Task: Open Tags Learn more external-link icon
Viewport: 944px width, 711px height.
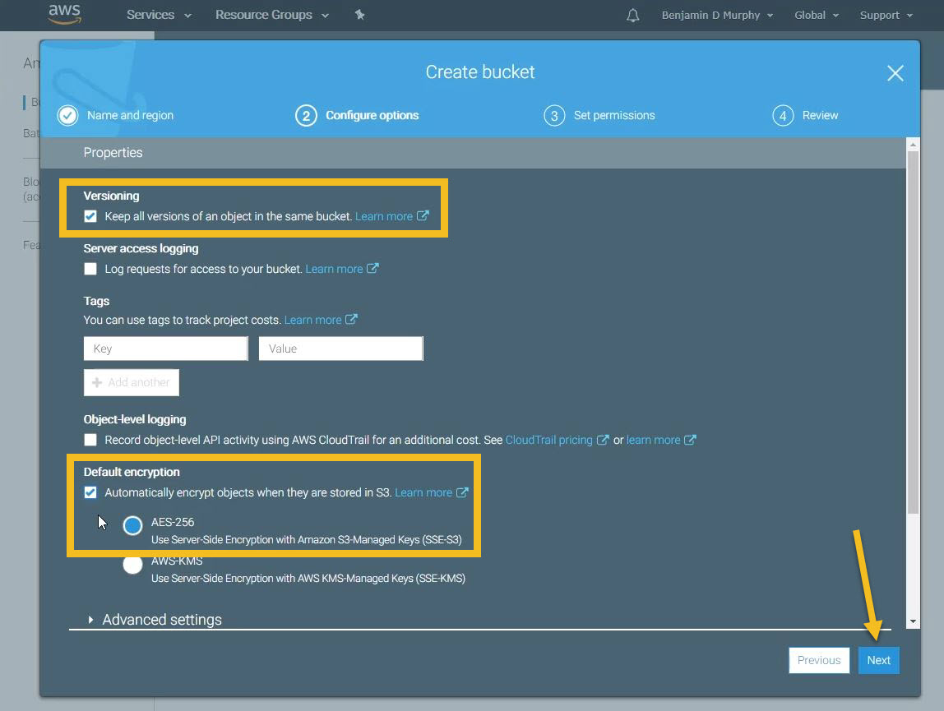Action: 352,319
